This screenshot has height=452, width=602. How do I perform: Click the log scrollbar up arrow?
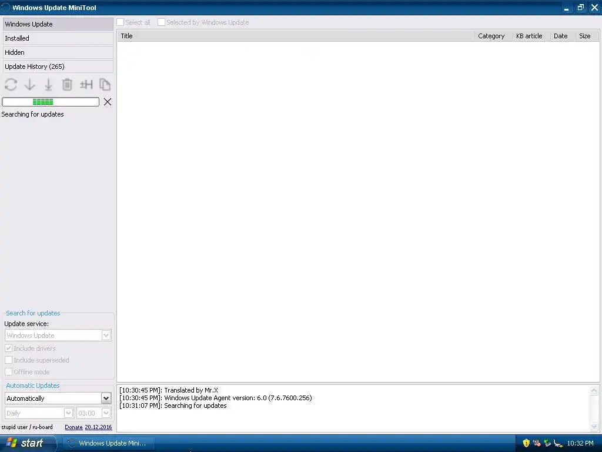[x=594, y=391]
